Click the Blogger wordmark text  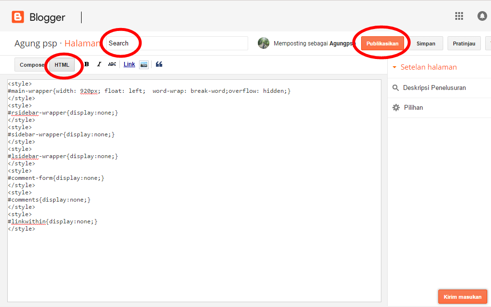pos(47,17)
